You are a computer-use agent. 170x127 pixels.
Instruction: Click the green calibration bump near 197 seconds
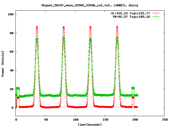[133, 88]
